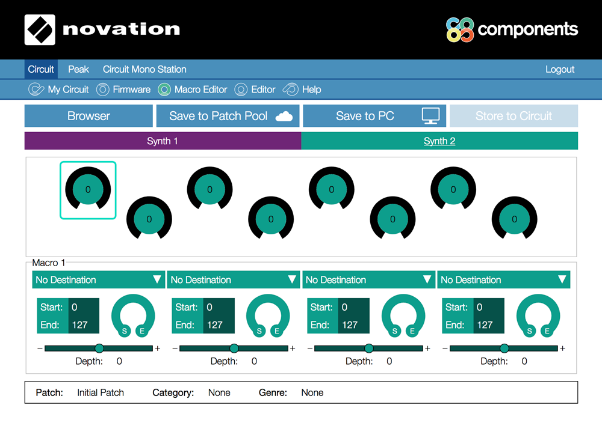Image resolution: width=602 pixels, height=423 pixels.
Task: Switch to the Synth 2 tab
Action: [439, 141]
